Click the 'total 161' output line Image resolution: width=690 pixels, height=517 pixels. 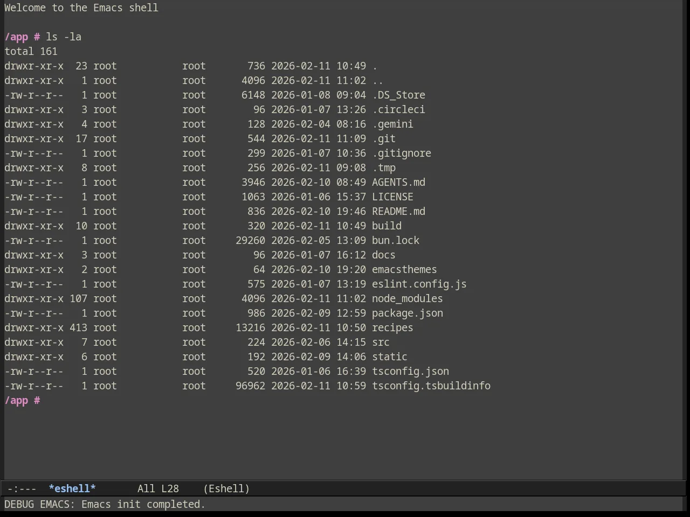(x=31, y=52)
